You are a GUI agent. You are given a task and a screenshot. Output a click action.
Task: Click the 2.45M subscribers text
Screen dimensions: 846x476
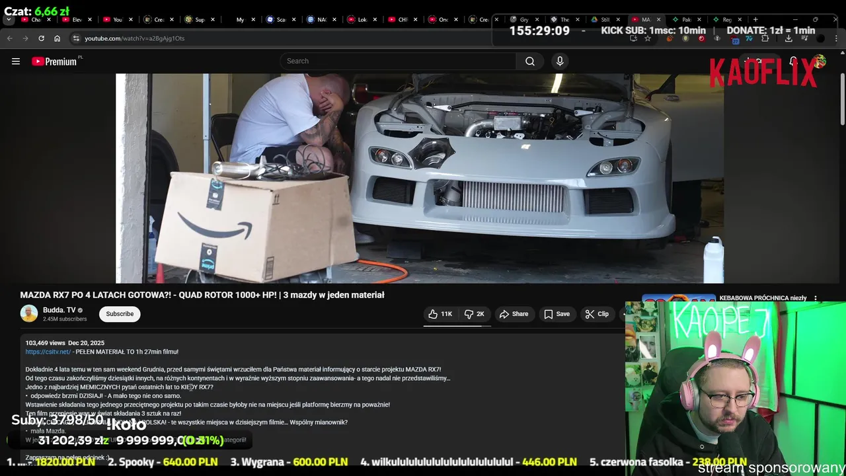pos(65,319)
